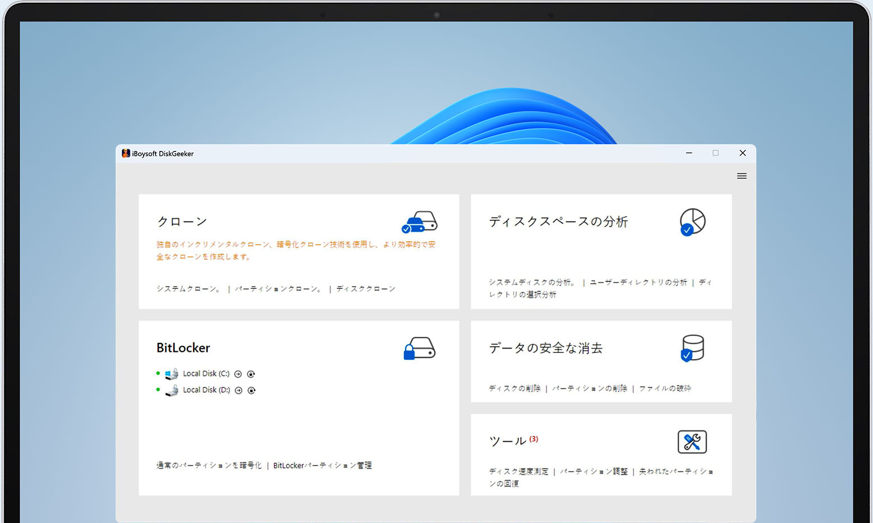This screenshot has height=523, width=873.
Task: Click the データの安全な消去 heading
Action: [x=545, y=348]
